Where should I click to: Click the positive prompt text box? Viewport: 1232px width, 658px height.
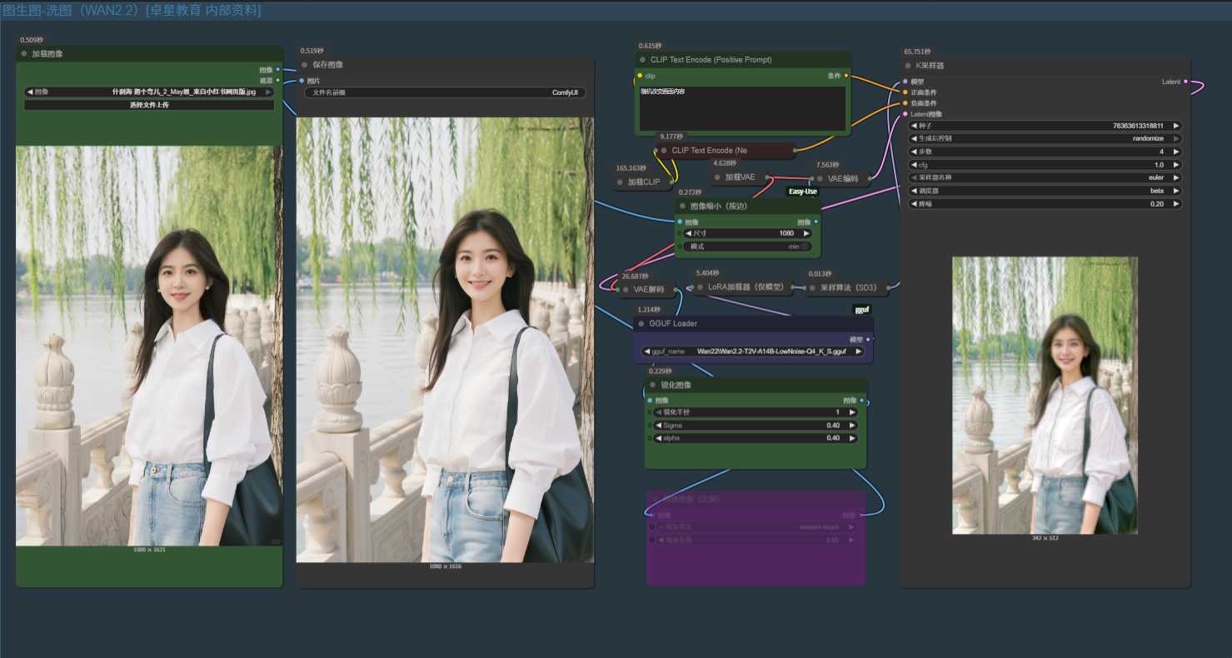click(741, 108)
